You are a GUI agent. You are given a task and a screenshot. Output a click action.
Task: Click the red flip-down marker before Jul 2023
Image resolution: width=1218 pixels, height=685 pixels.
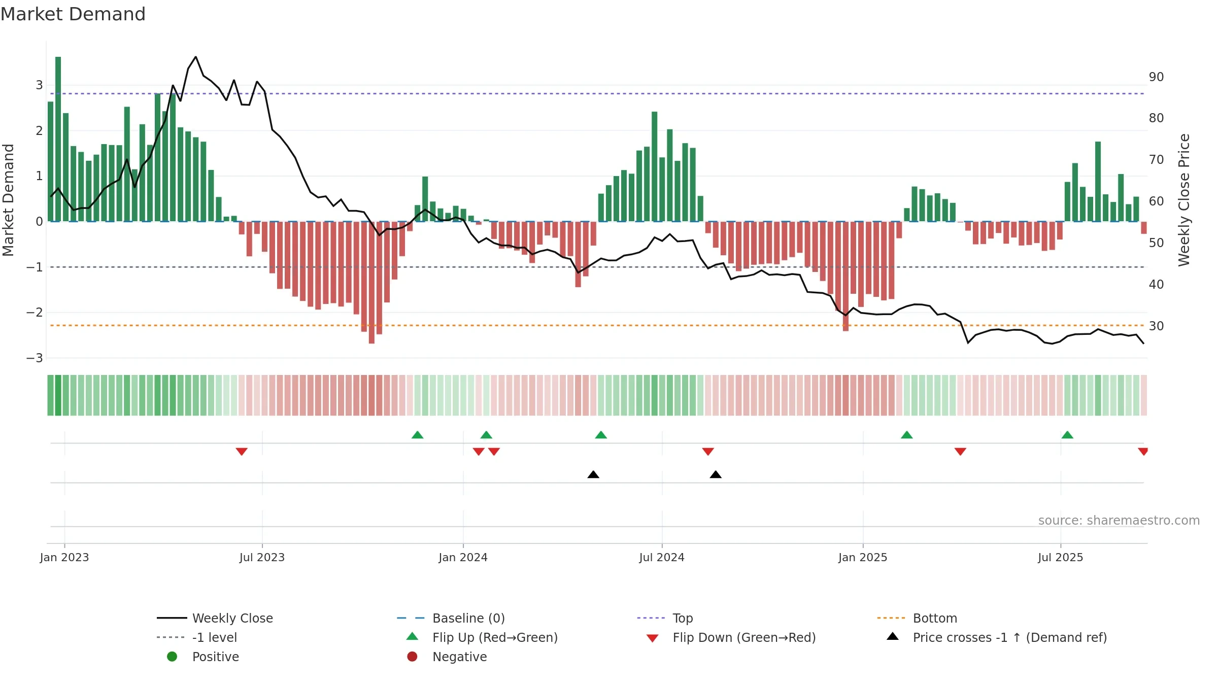242,452
